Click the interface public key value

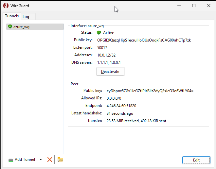145,40
